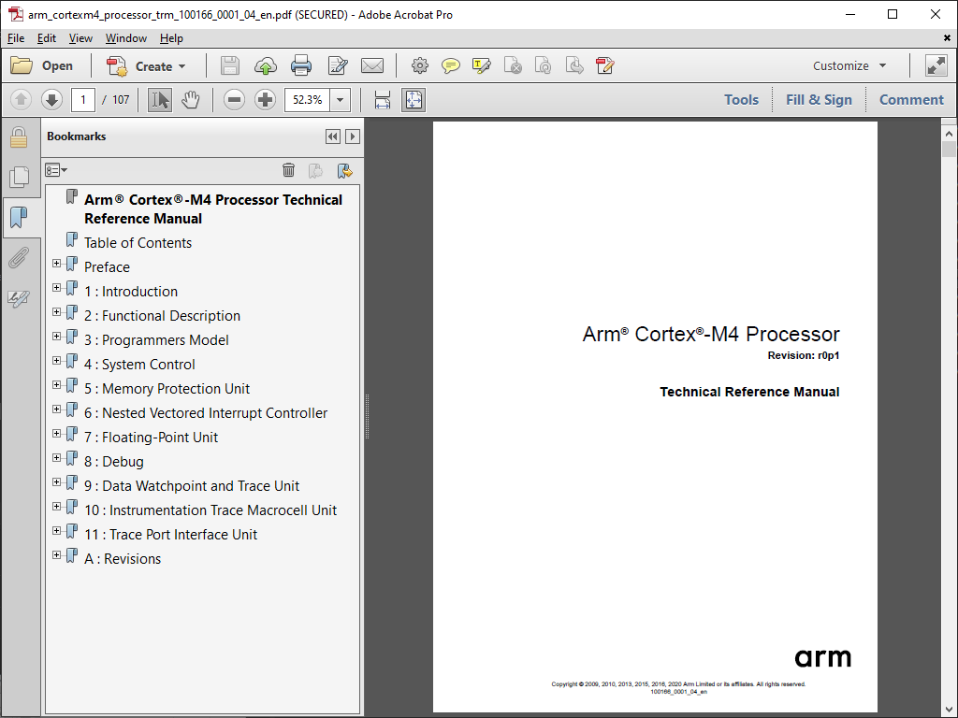Screen dimensions: 958x718
Task: Click the upload to cloud icon
Action: coord(265,66)
